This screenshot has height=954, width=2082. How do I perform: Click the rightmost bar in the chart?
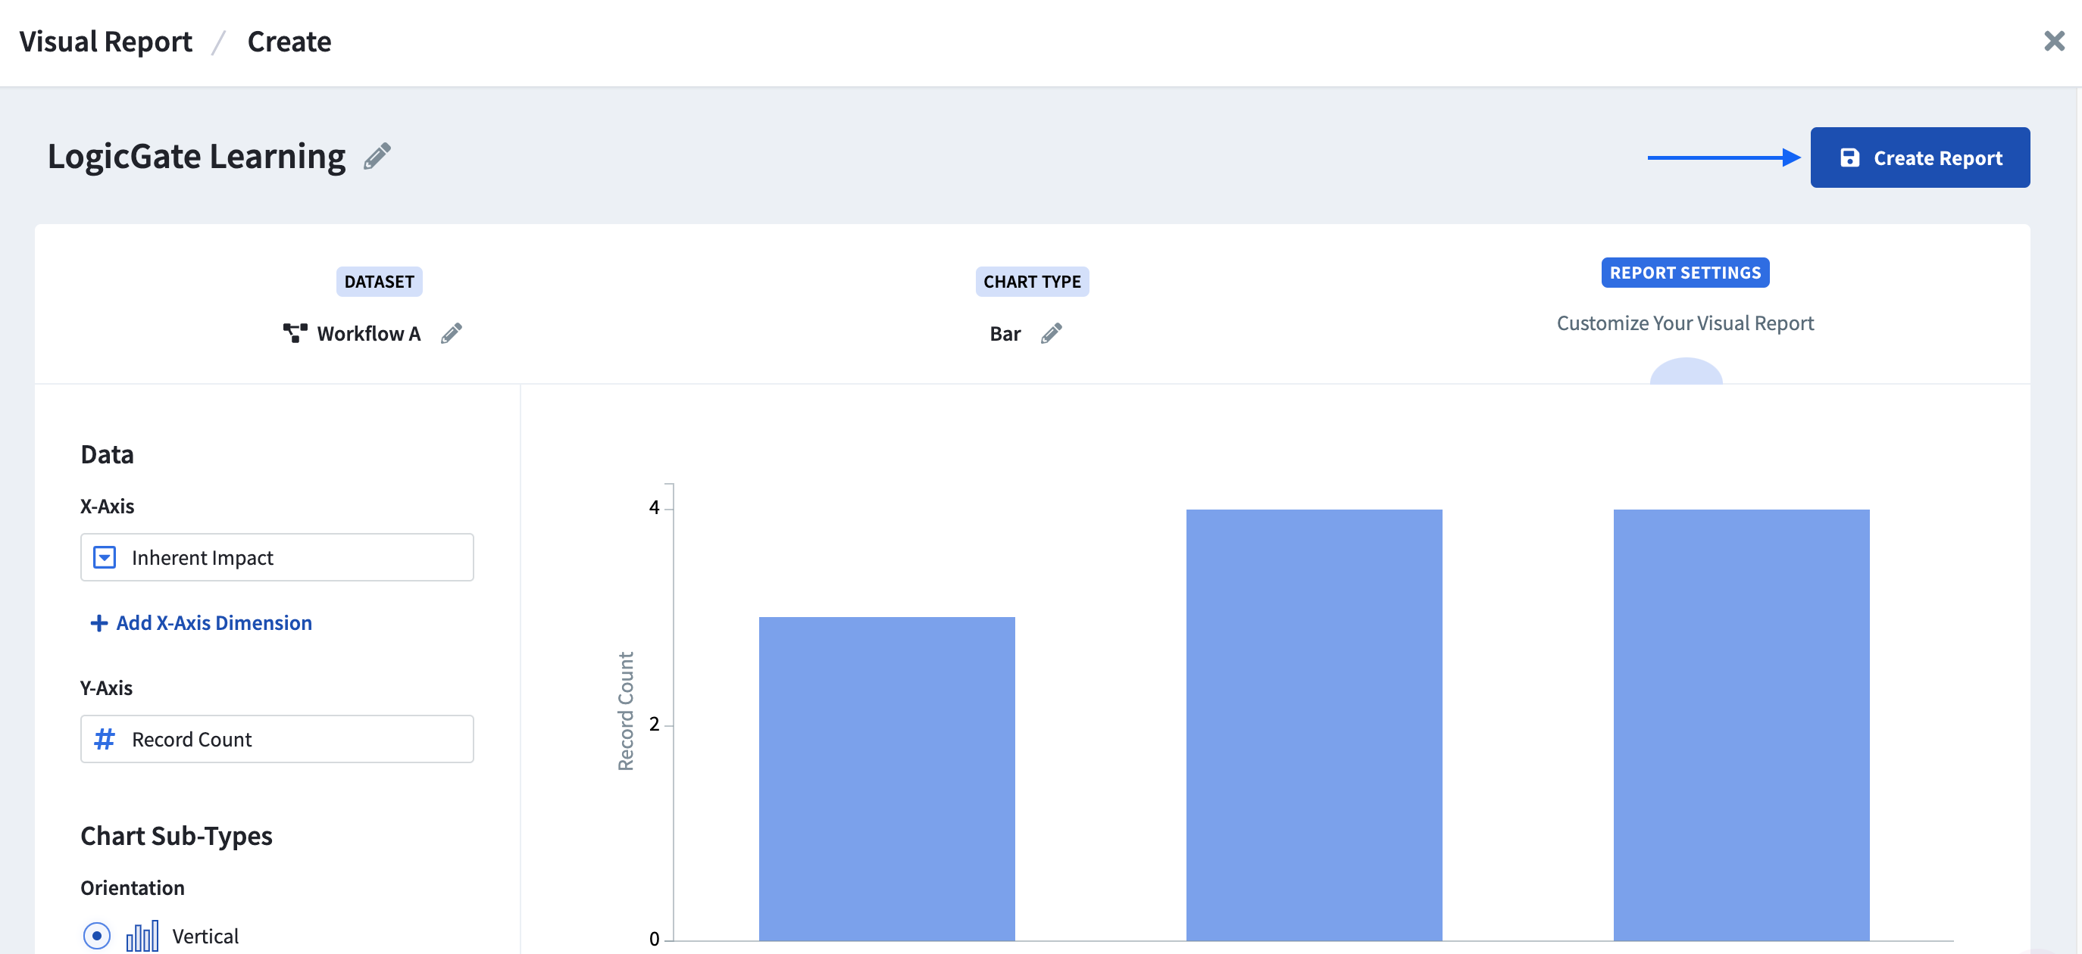click(x=1741, y=724)
